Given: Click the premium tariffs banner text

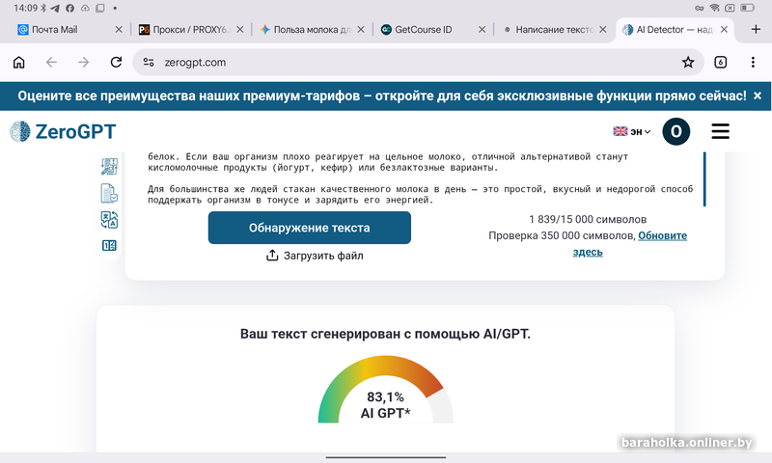Looking at the screenshot, I should [382, 95].
